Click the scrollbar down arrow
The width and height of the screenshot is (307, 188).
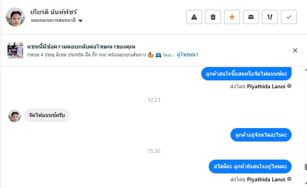pos(305,184)
